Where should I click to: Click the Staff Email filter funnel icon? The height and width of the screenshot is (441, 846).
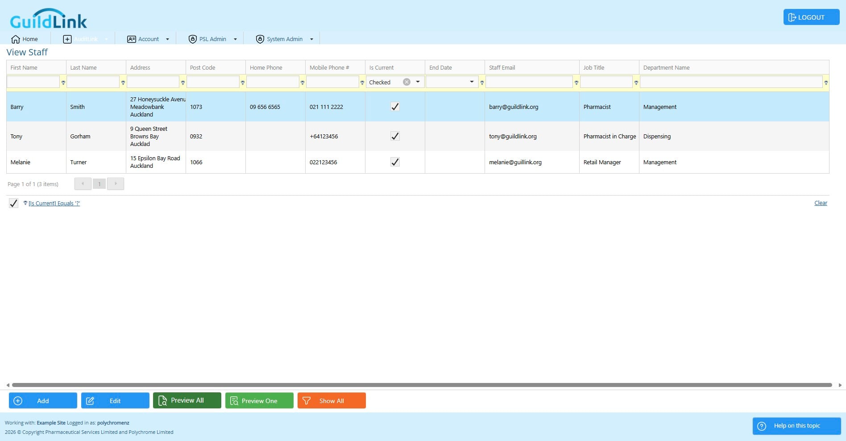point(576,83)
